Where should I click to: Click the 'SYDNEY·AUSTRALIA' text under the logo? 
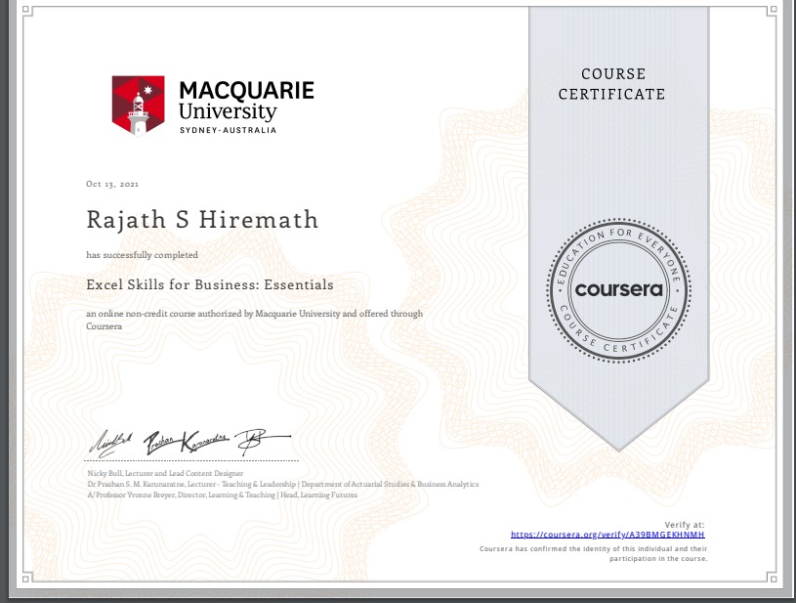coord(228,130)
